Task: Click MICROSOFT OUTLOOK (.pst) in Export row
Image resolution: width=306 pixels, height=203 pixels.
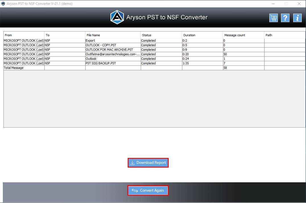Action: [24, 41]
